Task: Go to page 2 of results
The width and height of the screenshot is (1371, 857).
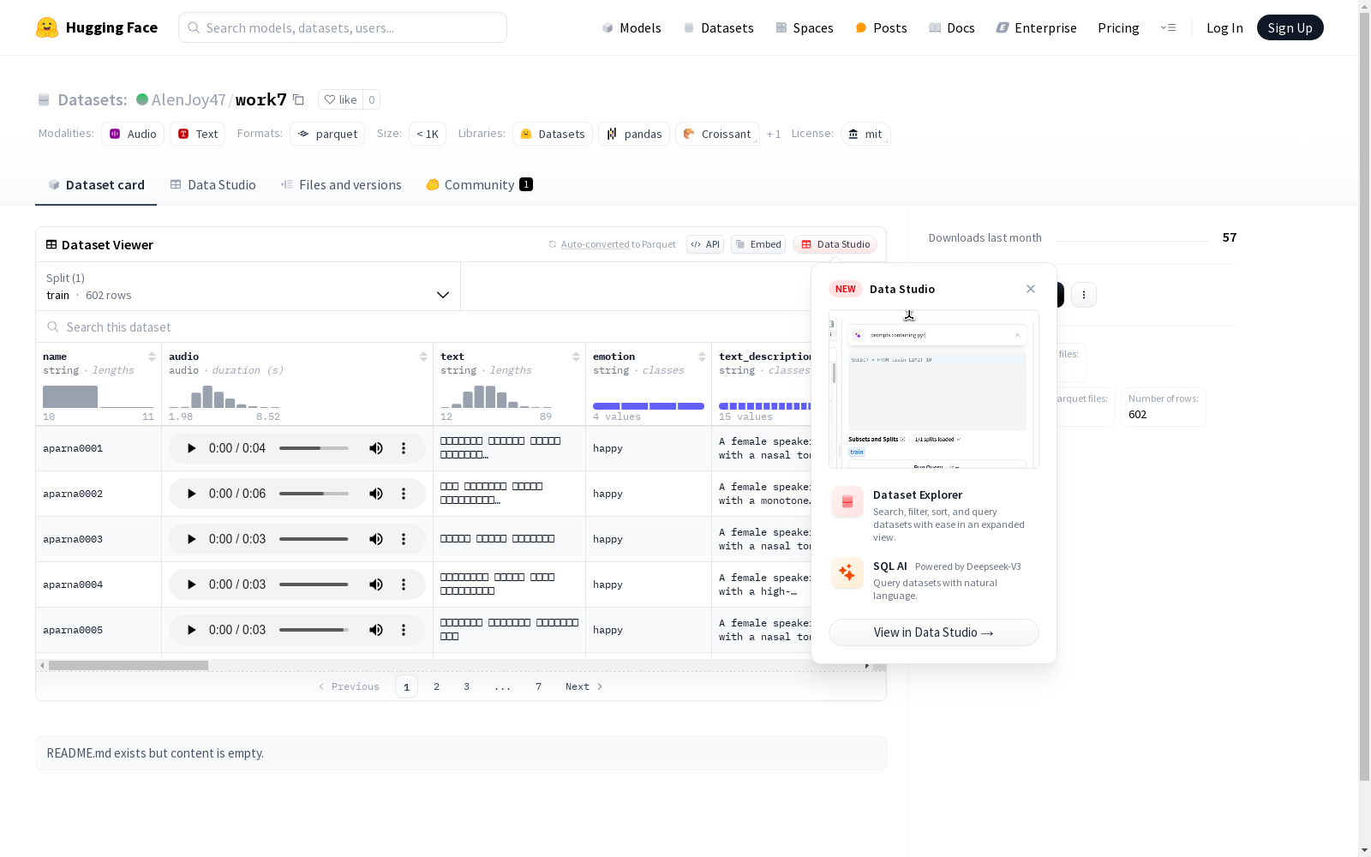Action: [436, 686]
